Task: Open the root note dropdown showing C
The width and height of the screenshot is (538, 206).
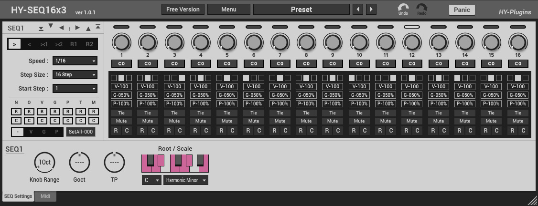Action: 151,180
